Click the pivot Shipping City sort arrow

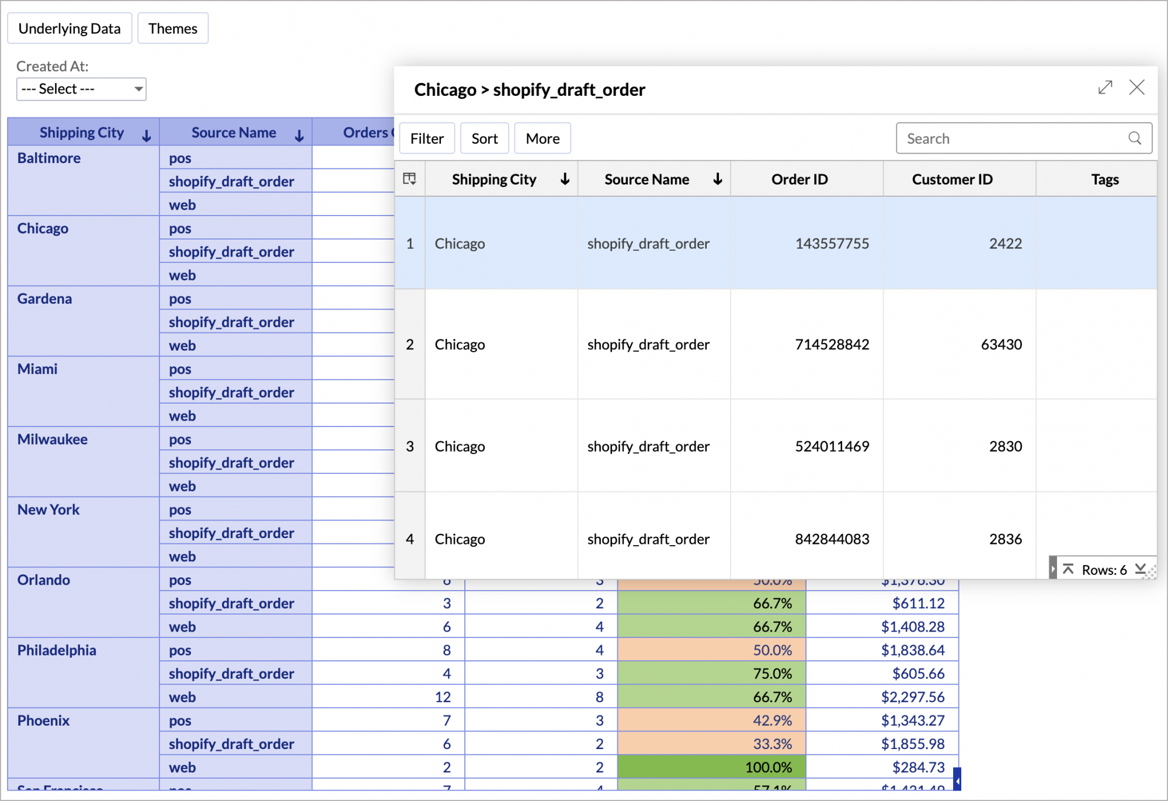tap(147, 135)
